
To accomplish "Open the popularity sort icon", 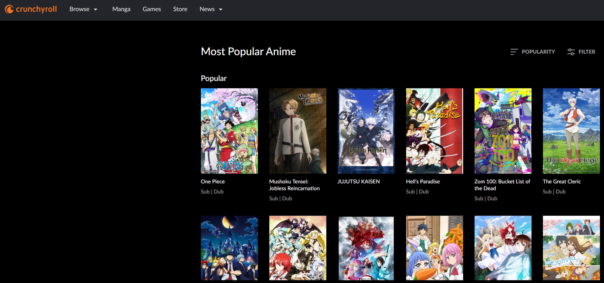I will coord(514,52).
